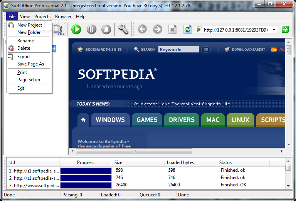Viewport: 296px width, 201px height.
Task: Click the browser scroll right arrow
Action: [x=282, y=151]
